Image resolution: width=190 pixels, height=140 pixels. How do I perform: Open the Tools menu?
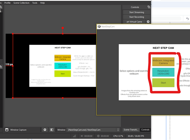[35, 3]
